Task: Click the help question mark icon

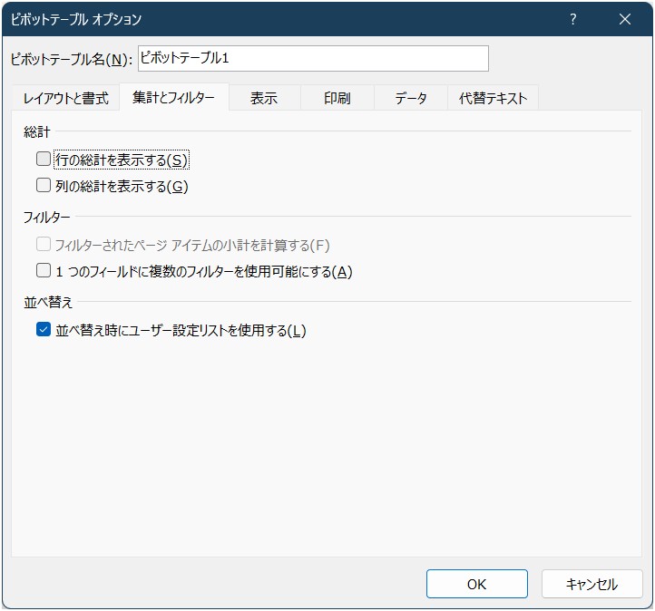Action: click(x=573, y=19)
